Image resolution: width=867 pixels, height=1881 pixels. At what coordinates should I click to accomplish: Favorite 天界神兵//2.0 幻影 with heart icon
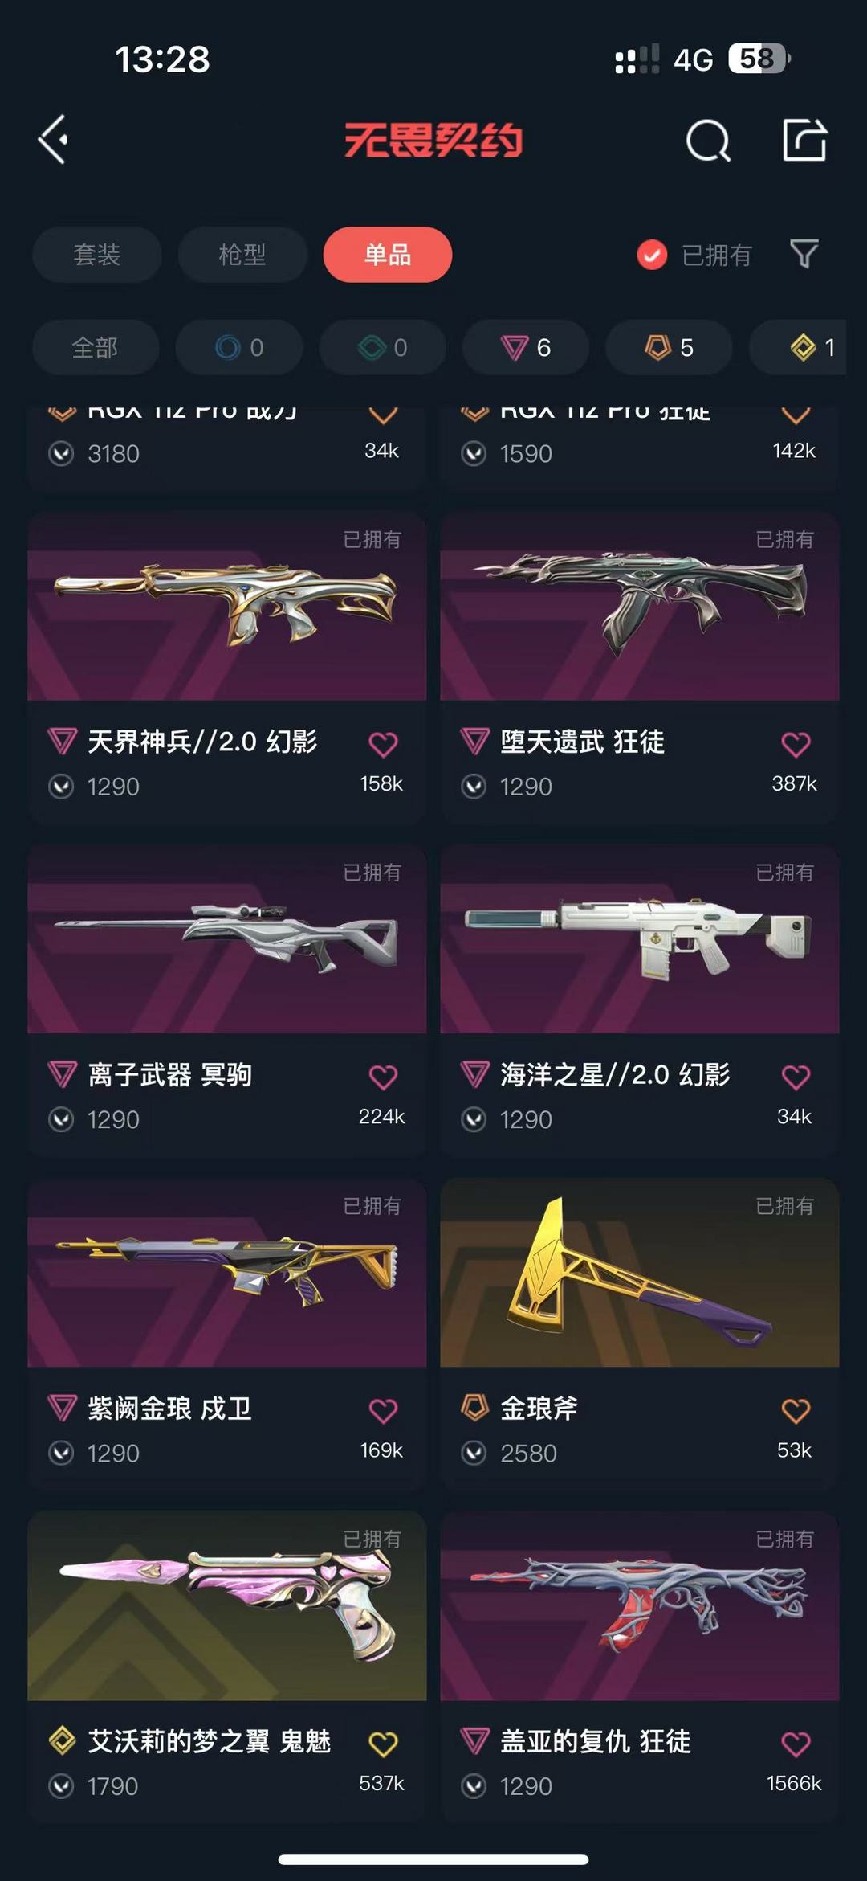383,744
